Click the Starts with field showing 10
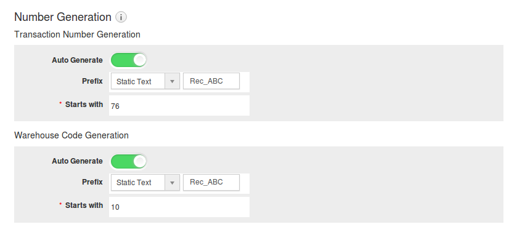 [179, 207]
